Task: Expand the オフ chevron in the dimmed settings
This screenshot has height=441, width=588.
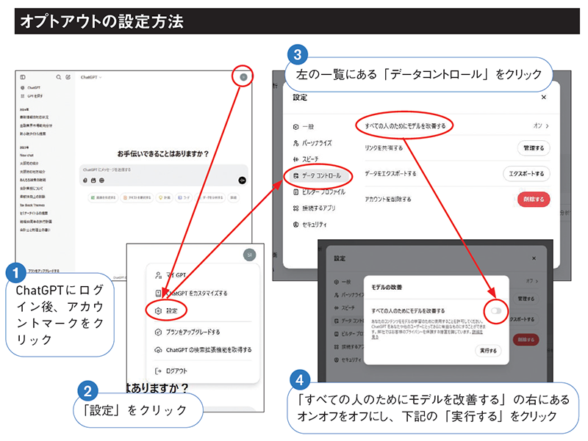Action: (537, 281)
